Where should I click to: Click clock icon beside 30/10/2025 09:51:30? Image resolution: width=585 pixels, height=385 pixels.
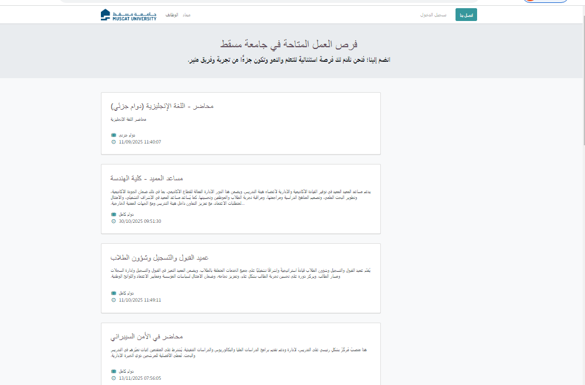pyautogui.click(x=114, y=221)
